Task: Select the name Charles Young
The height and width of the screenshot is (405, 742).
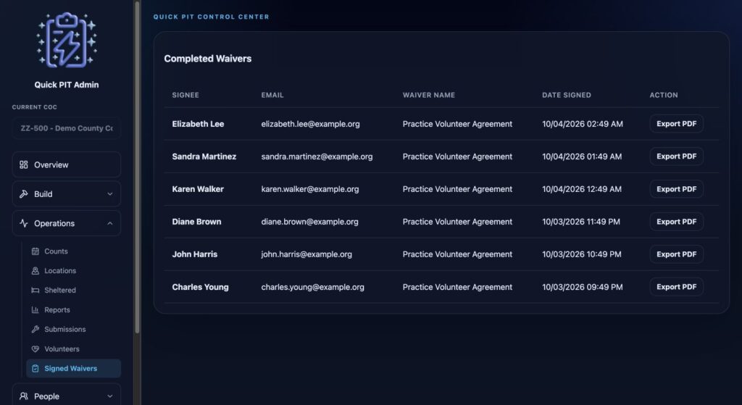Action: point(200,287)
